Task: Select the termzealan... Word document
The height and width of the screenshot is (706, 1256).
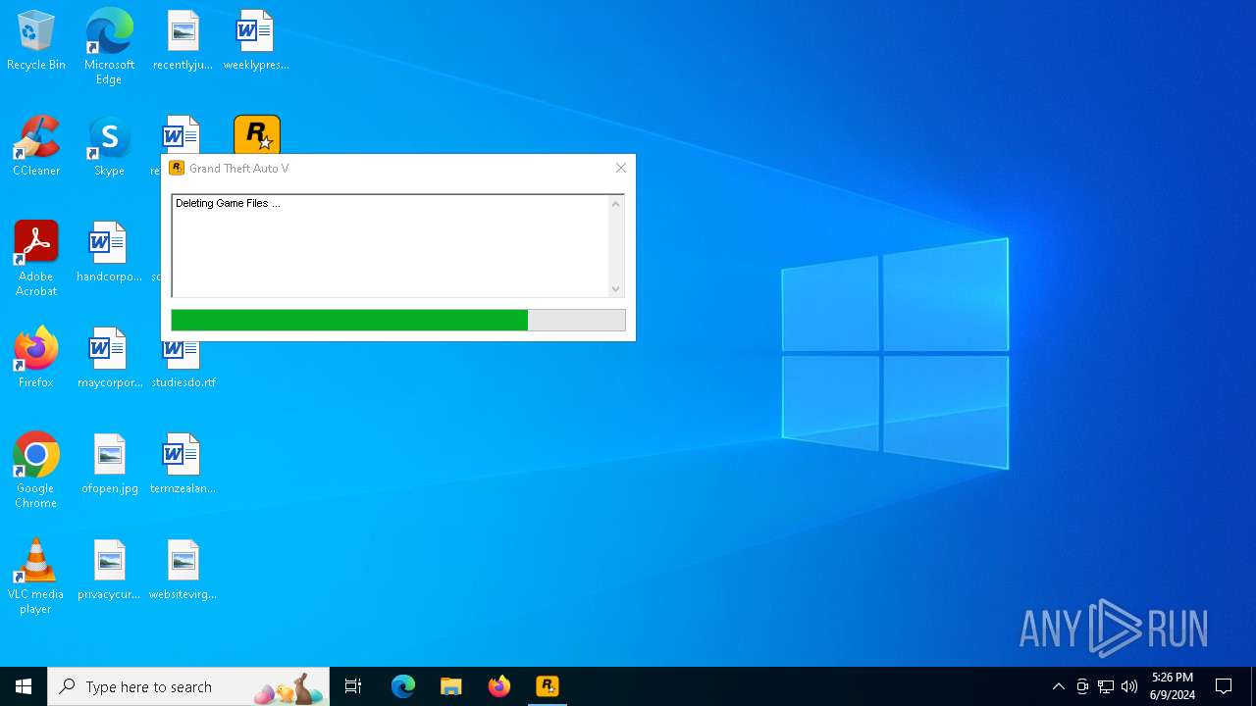Action: pyautogui.click(x=183, y=465)
